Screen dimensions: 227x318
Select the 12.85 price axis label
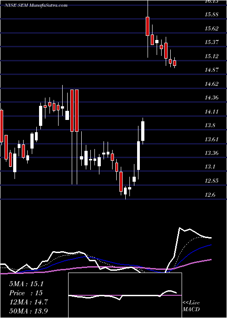(x=212, y=180)
